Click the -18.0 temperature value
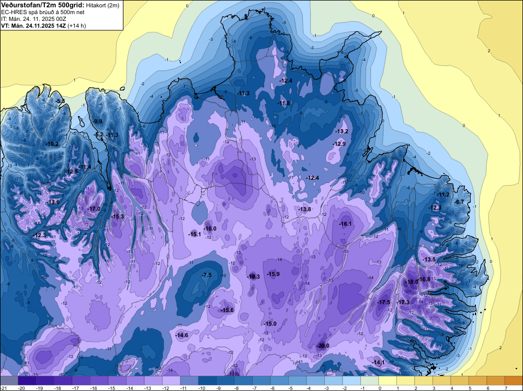This screenshot has width=523, height=391. [412, 282]
